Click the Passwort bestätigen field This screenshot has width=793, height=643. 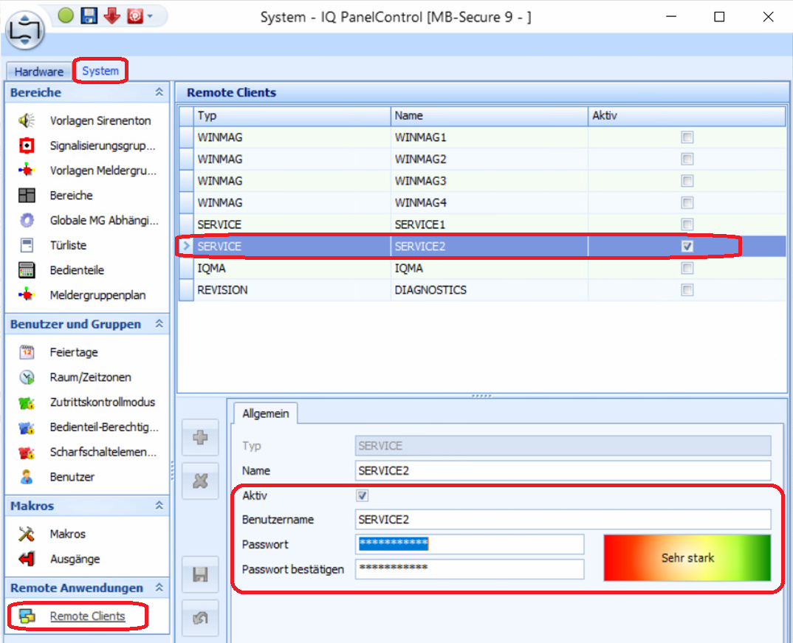[x=470, y=569]
